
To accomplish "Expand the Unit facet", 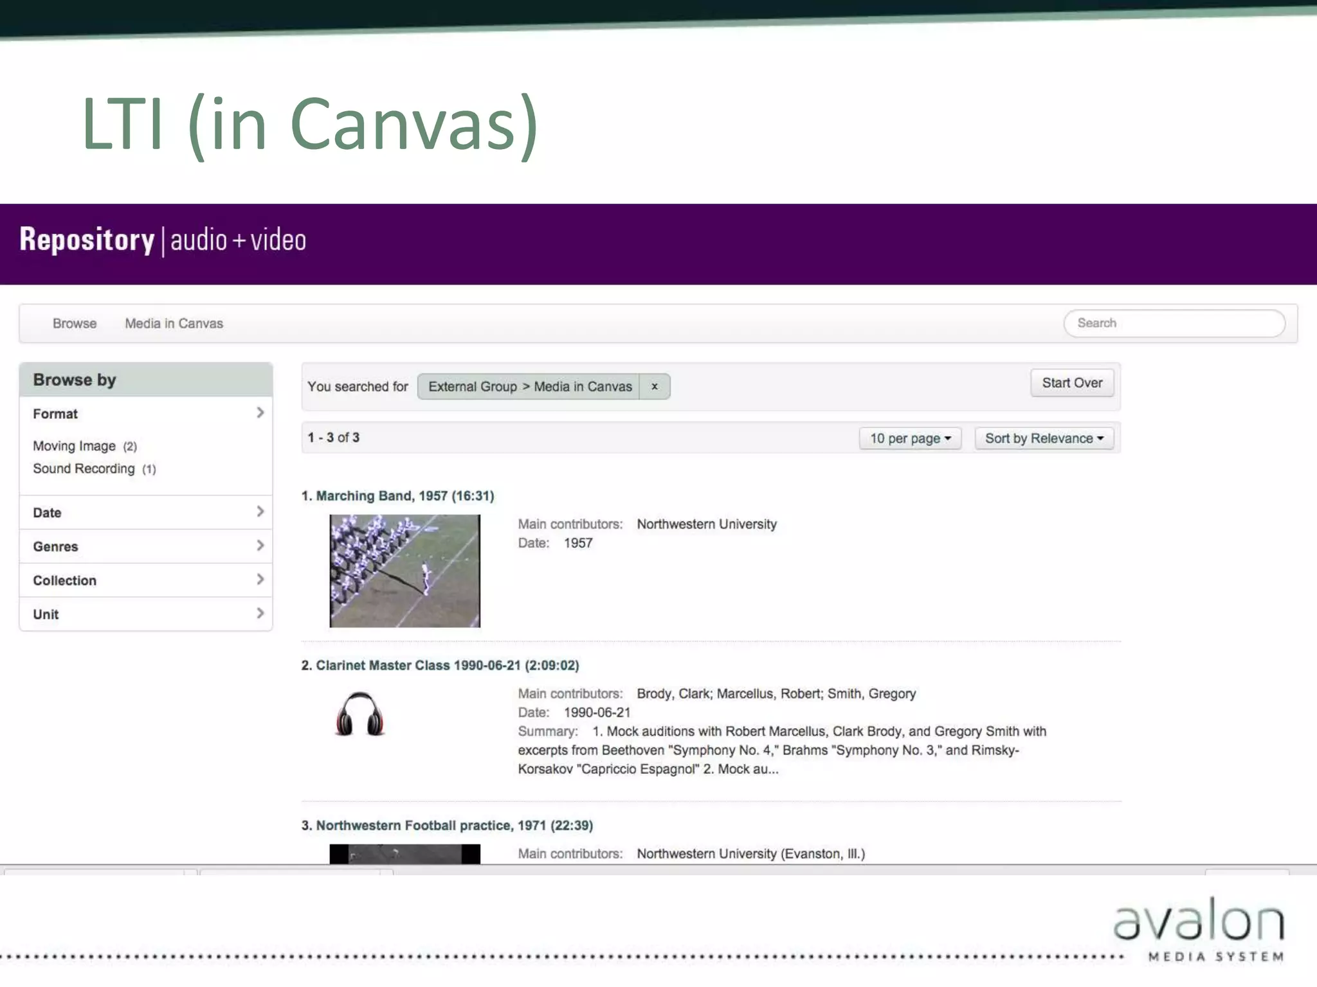I will pyautogui.click(x=145, y=614).
